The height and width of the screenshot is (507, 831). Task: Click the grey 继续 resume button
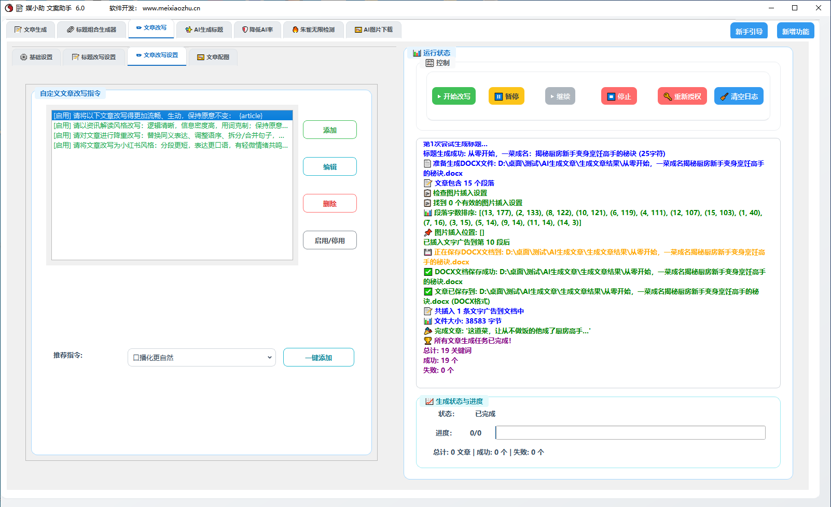click(560, 96)
